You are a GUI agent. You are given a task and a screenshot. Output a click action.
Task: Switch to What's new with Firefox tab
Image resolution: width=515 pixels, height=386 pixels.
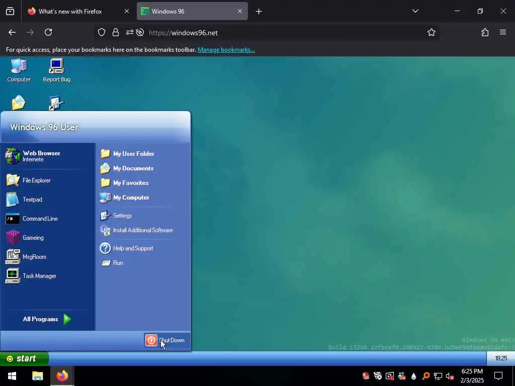pyautogui.click(x=78, y=11)
